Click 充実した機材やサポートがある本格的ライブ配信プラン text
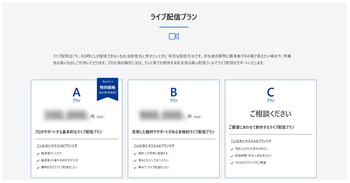The height and width of the screenshot is (183, 350). [x=173, y=132]
